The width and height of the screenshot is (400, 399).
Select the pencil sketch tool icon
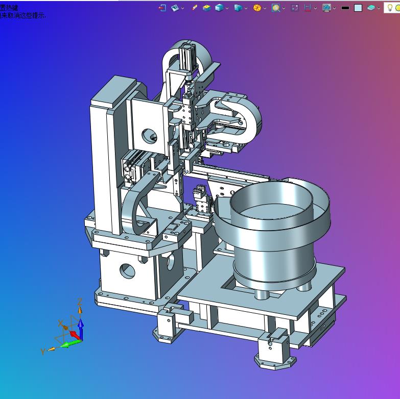click(195, 8)
